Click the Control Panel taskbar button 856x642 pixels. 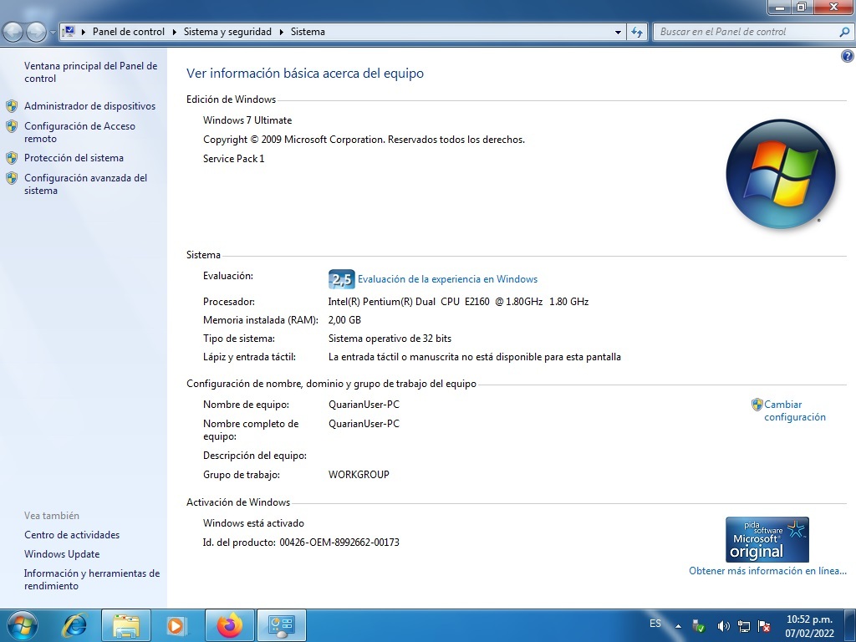[282, 625]
